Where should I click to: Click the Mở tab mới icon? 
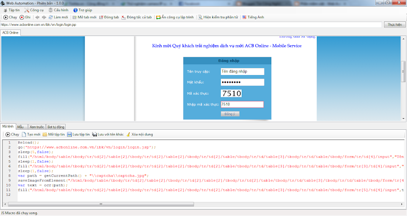(x=74, y=17)
